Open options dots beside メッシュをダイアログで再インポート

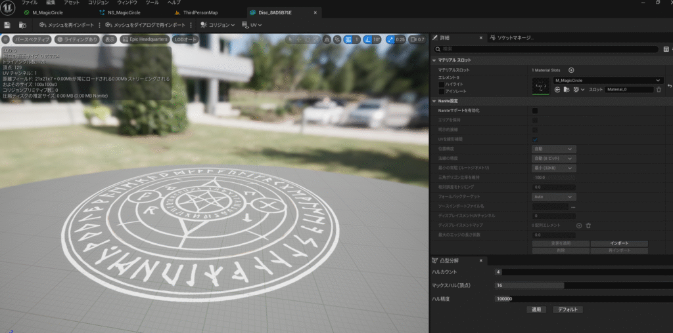pos(191,26)
